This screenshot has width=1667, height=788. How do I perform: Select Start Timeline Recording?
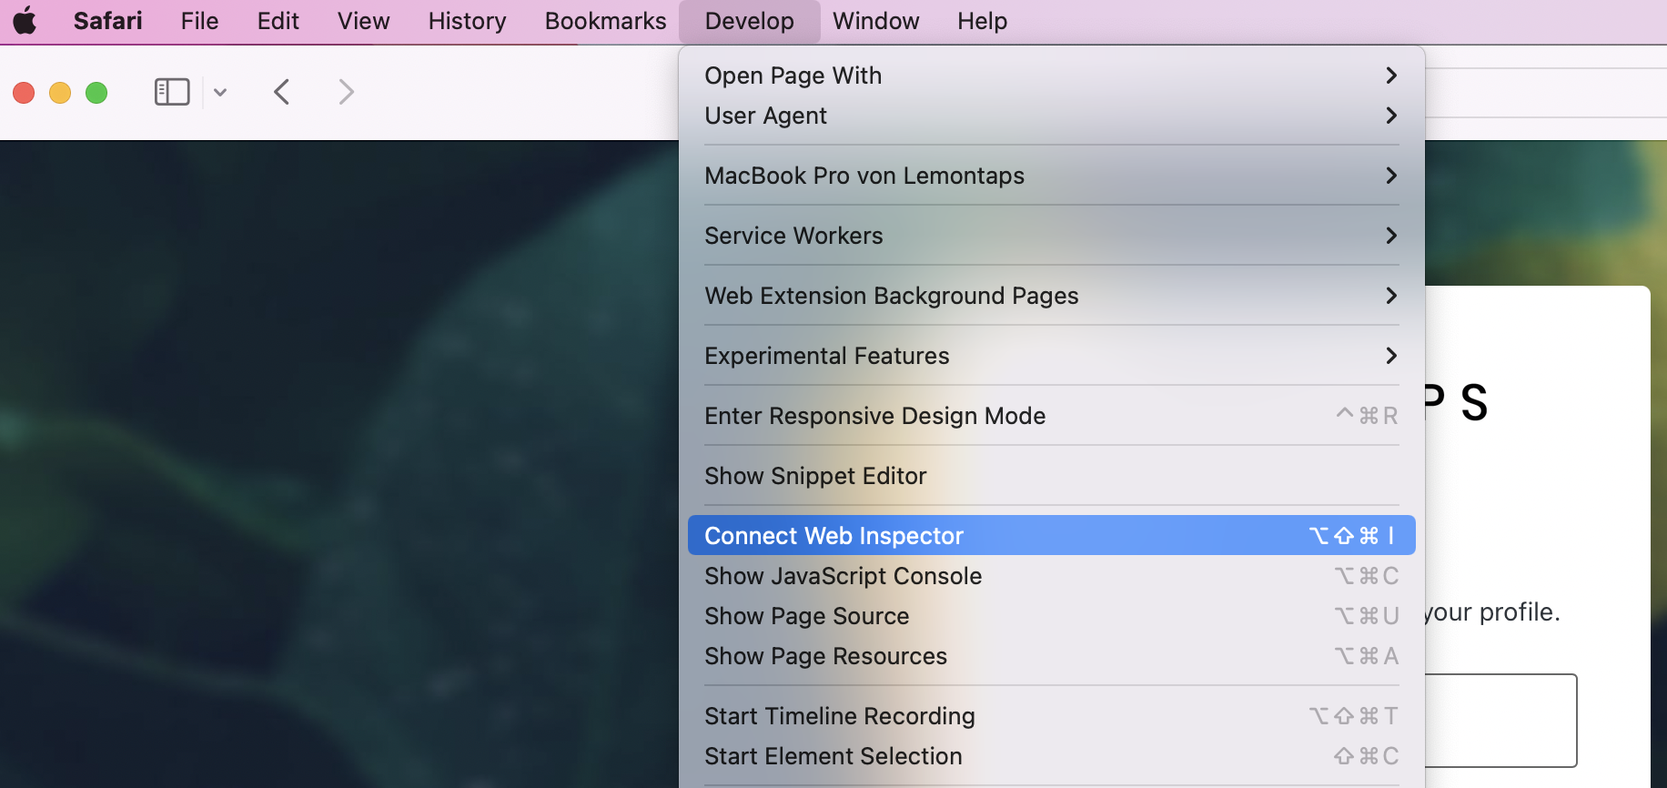(x=1052, y=716)
